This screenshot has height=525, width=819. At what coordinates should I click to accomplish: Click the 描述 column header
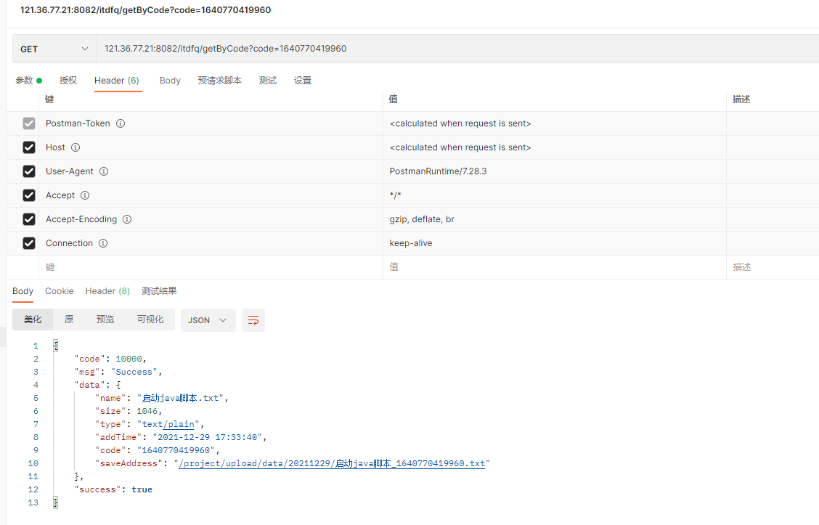tap(741, 99)
